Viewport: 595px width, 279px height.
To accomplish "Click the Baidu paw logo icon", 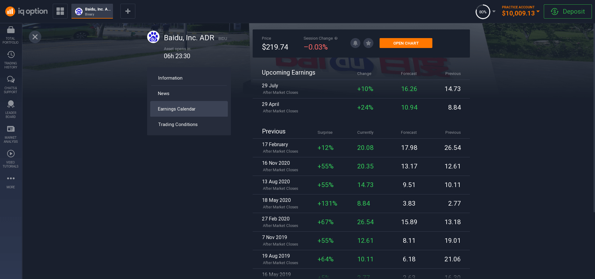I will pyautogui.click(x=153, y=37).
